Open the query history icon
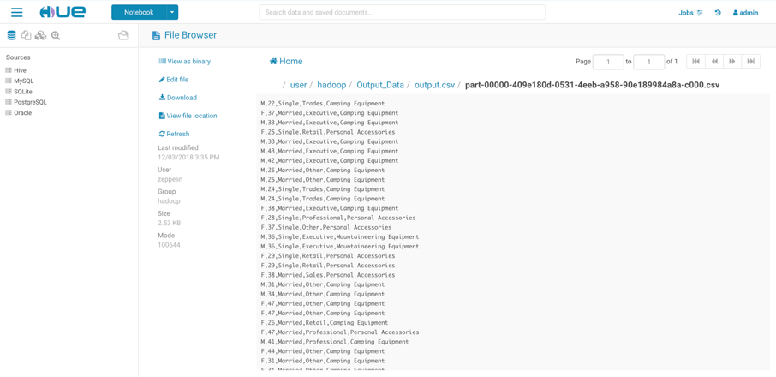Screen dimensions: 776x377 (x=718, y=13)
